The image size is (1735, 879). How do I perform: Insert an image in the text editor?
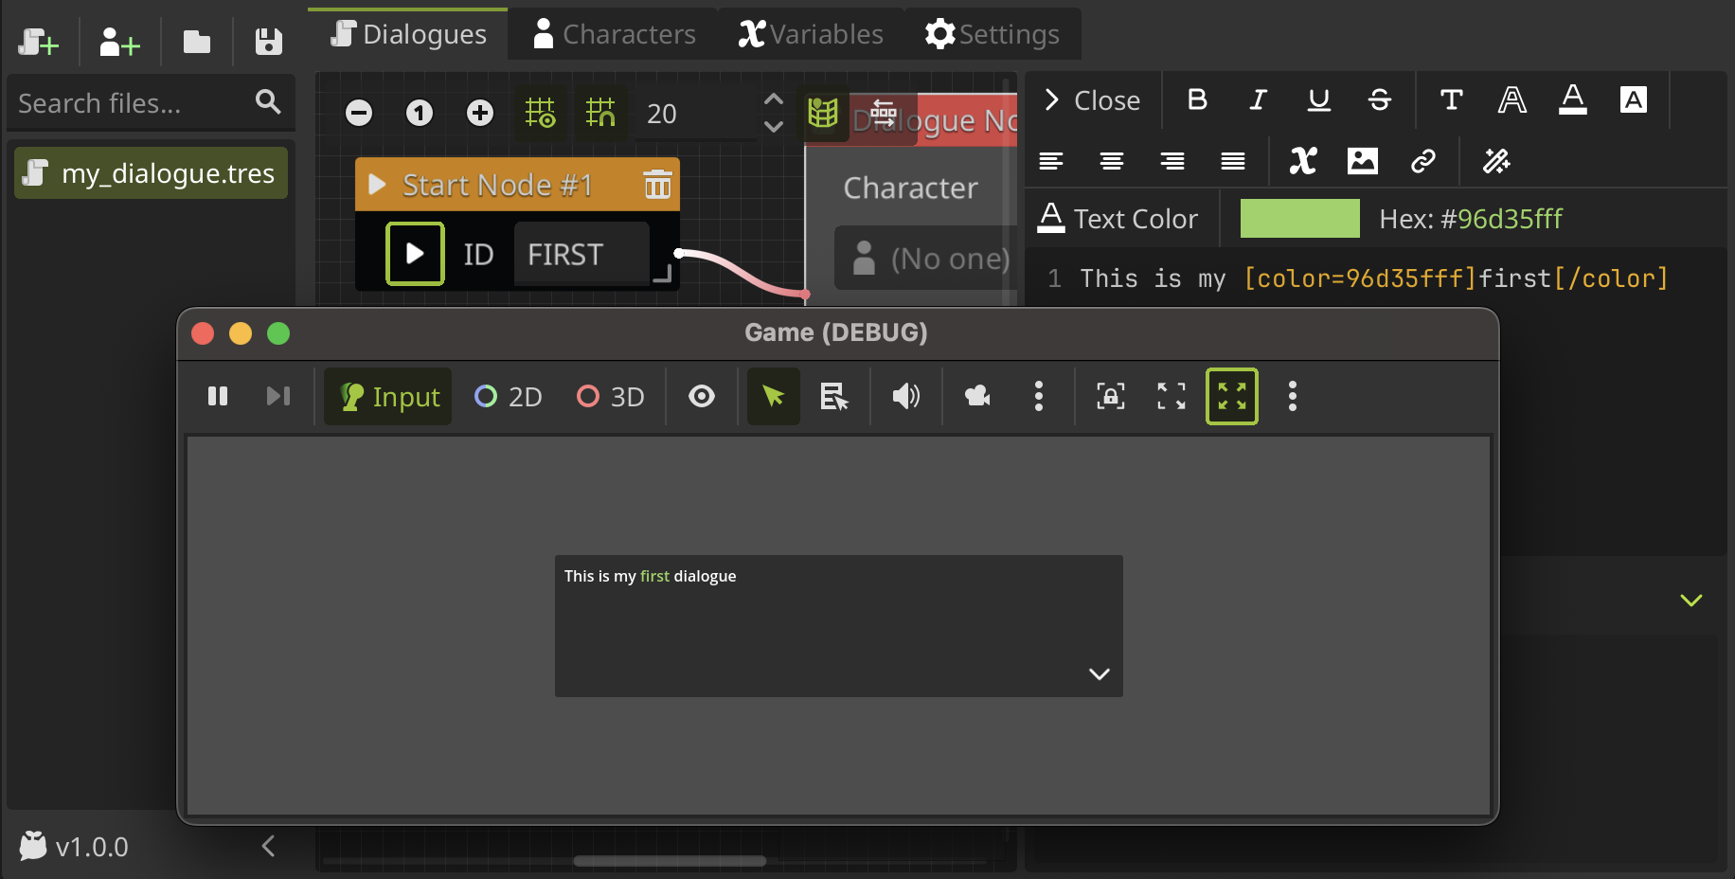[1364, 161]
